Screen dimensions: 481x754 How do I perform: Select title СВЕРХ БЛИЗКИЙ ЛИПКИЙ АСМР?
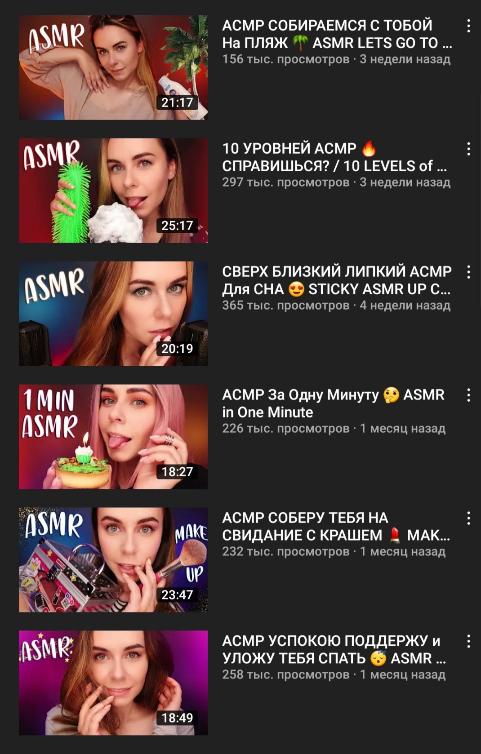[x=337, y=280]
